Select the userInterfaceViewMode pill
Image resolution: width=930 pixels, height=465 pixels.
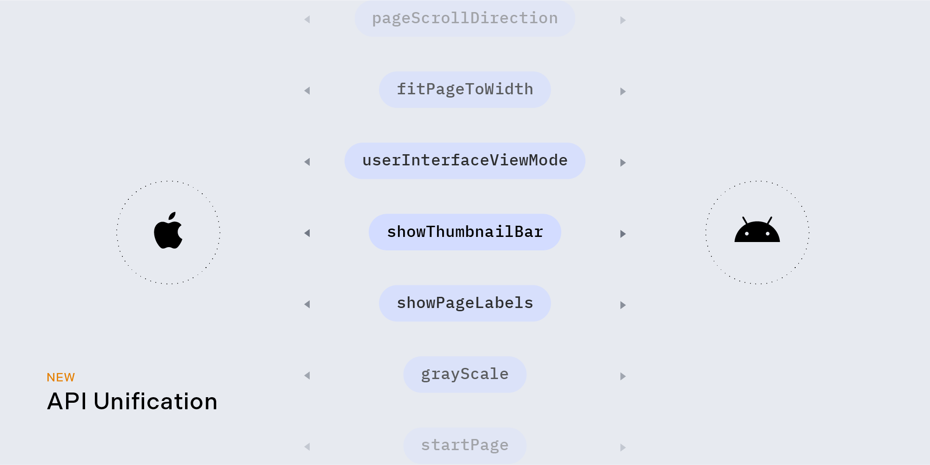tap(465, 161)
